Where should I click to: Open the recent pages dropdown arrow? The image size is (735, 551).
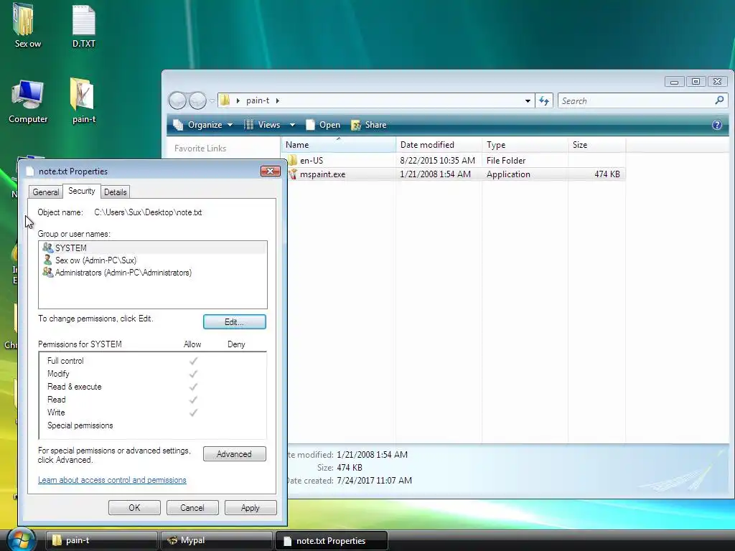[x=212, y=100]
